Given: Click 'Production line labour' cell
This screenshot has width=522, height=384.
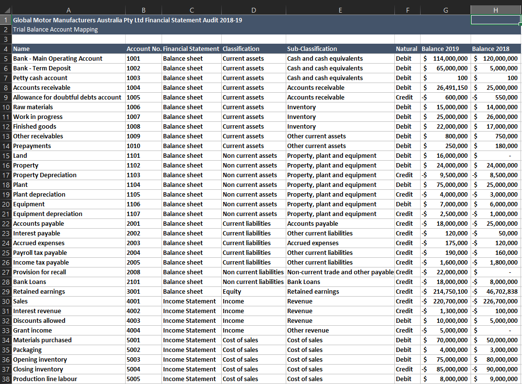Looking at the screenshot, I should tap(68, 379).
